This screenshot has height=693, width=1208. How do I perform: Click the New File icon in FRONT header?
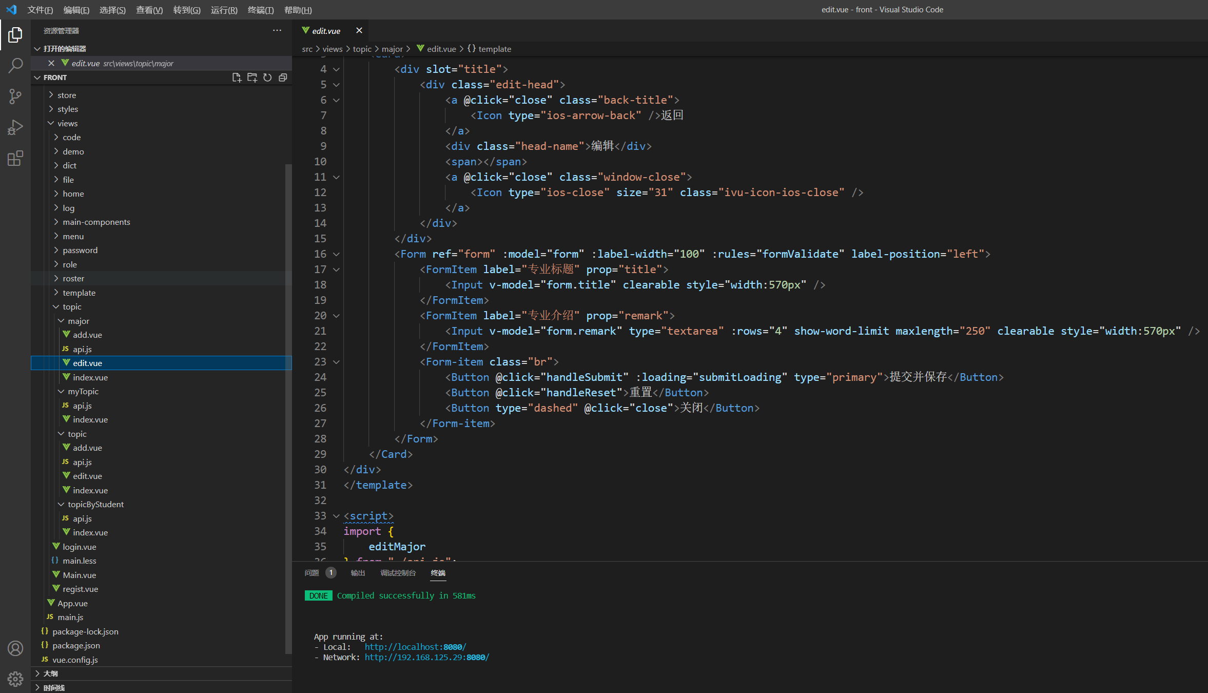237,78
